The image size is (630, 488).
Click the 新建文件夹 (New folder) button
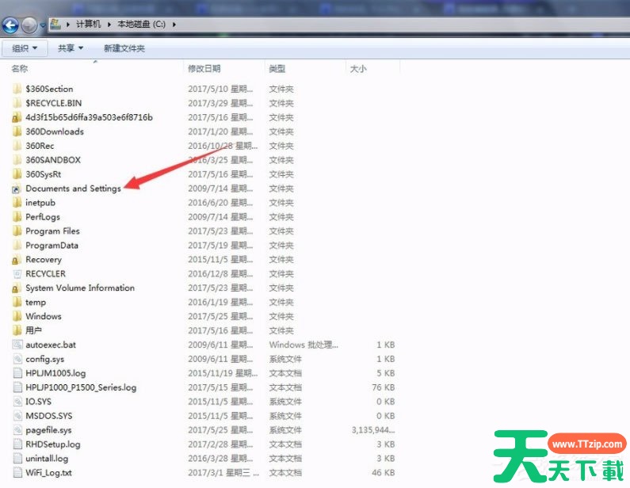(x=124, y=48)
